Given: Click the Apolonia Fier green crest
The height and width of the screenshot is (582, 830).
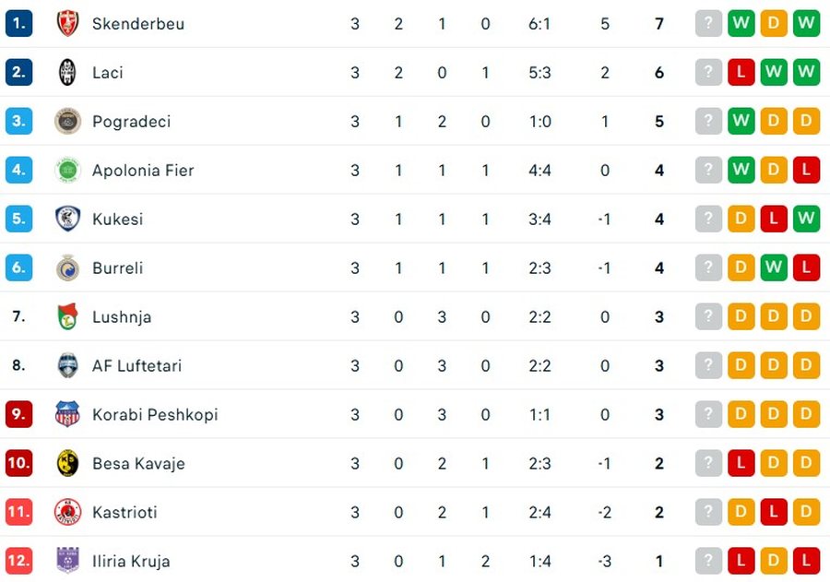Looking at the screenshot, I should 67,170.
